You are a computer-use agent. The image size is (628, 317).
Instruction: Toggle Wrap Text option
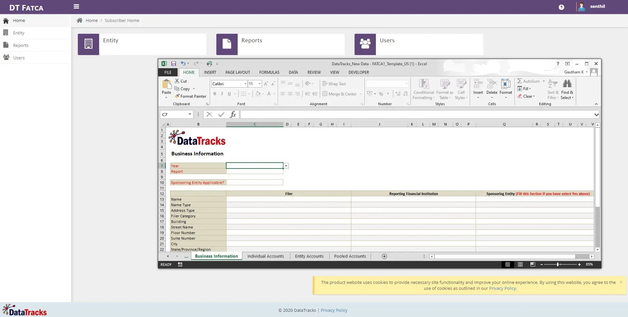[334, 84]
